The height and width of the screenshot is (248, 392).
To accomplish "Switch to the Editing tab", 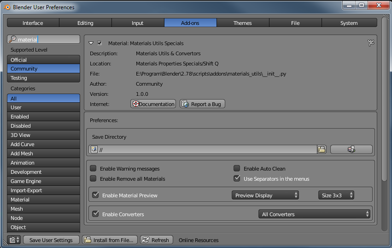I will (86, 23).
